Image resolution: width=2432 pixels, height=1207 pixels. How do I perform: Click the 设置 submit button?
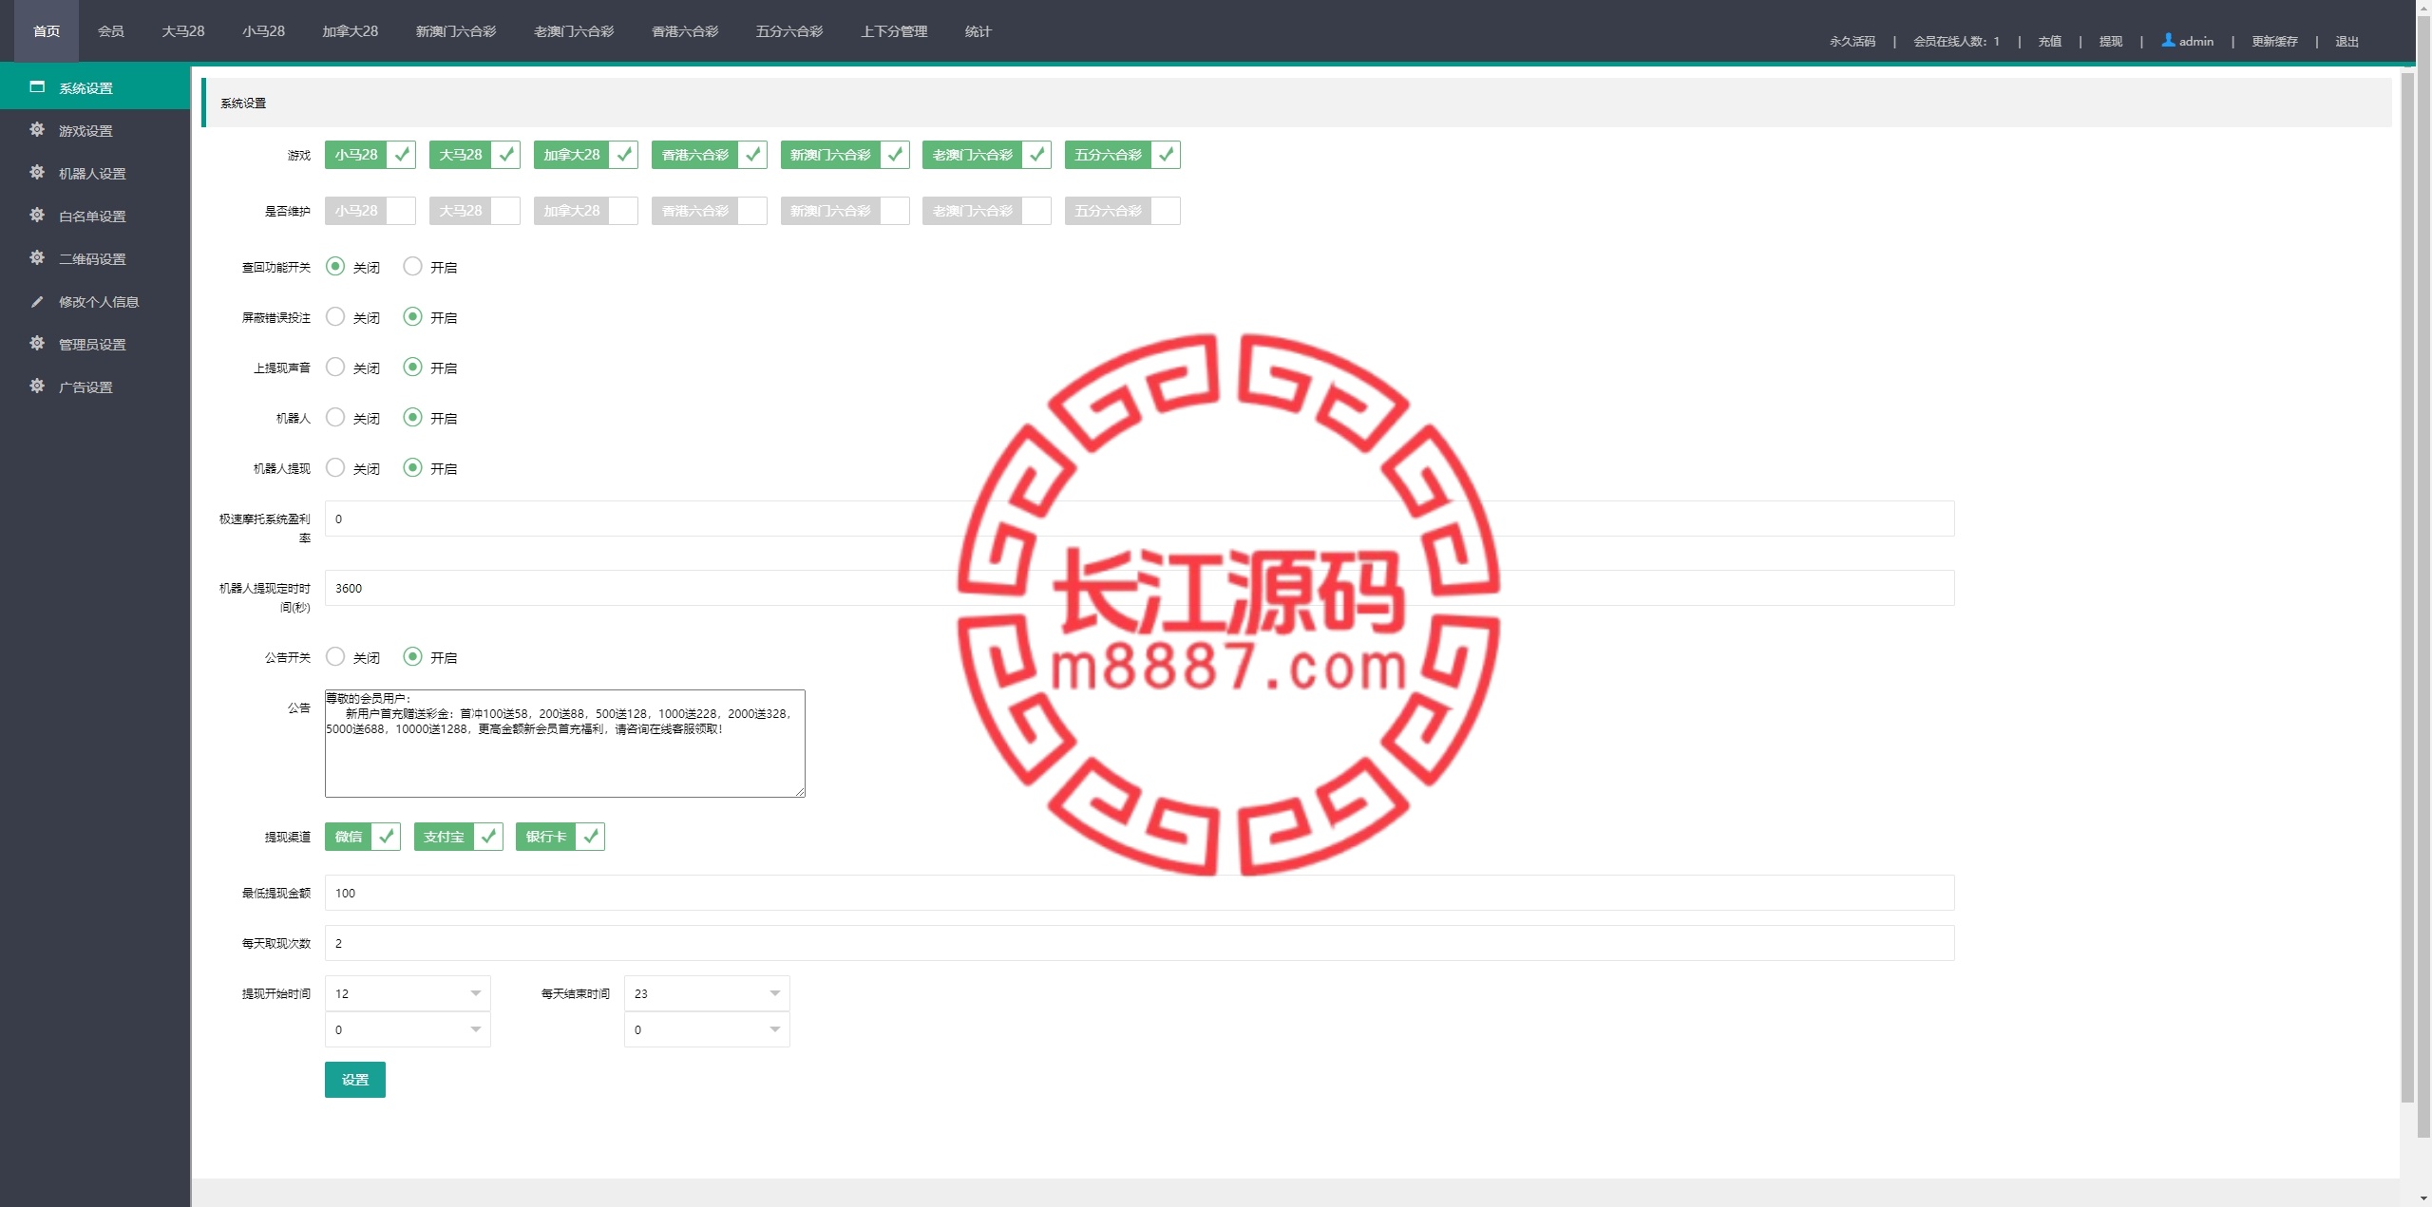(355, 1080)
